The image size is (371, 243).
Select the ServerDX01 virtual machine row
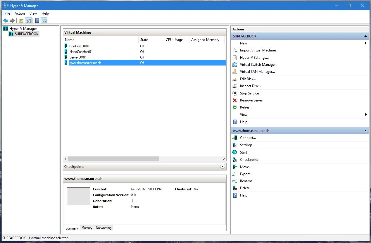145,57
